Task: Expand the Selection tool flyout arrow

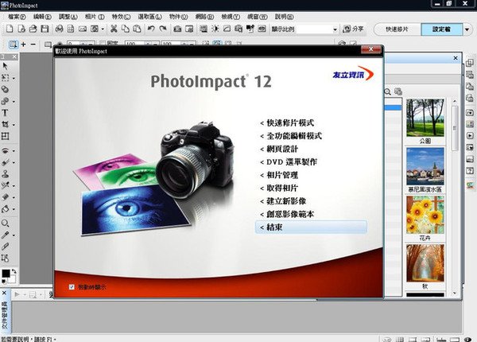Action: tap(14, 78)
